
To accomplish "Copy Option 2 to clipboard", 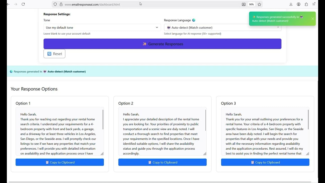I will tap(162, 162).
